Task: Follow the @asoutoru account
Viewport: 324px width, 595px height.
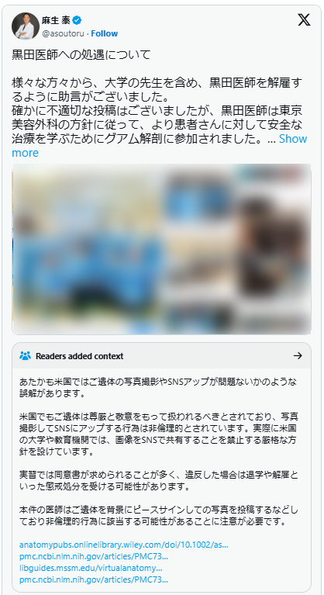Action: (x=104, y=33)
